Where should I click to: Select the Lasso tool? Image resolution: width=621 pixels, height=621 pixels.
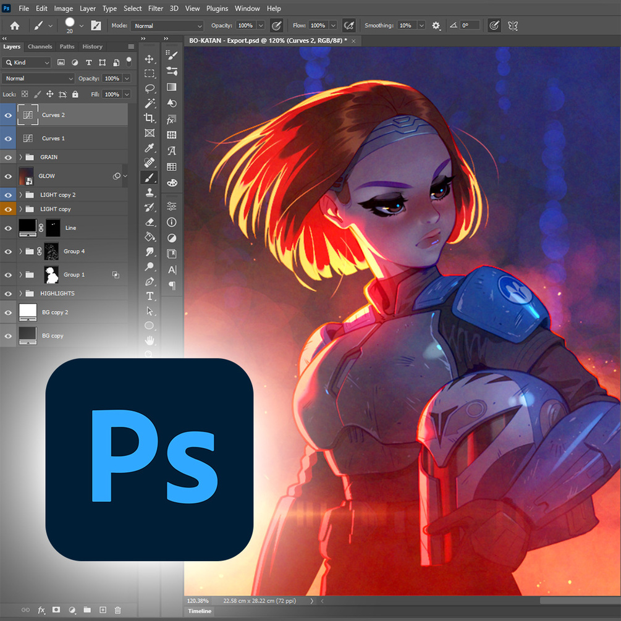(x=150, y=88)
